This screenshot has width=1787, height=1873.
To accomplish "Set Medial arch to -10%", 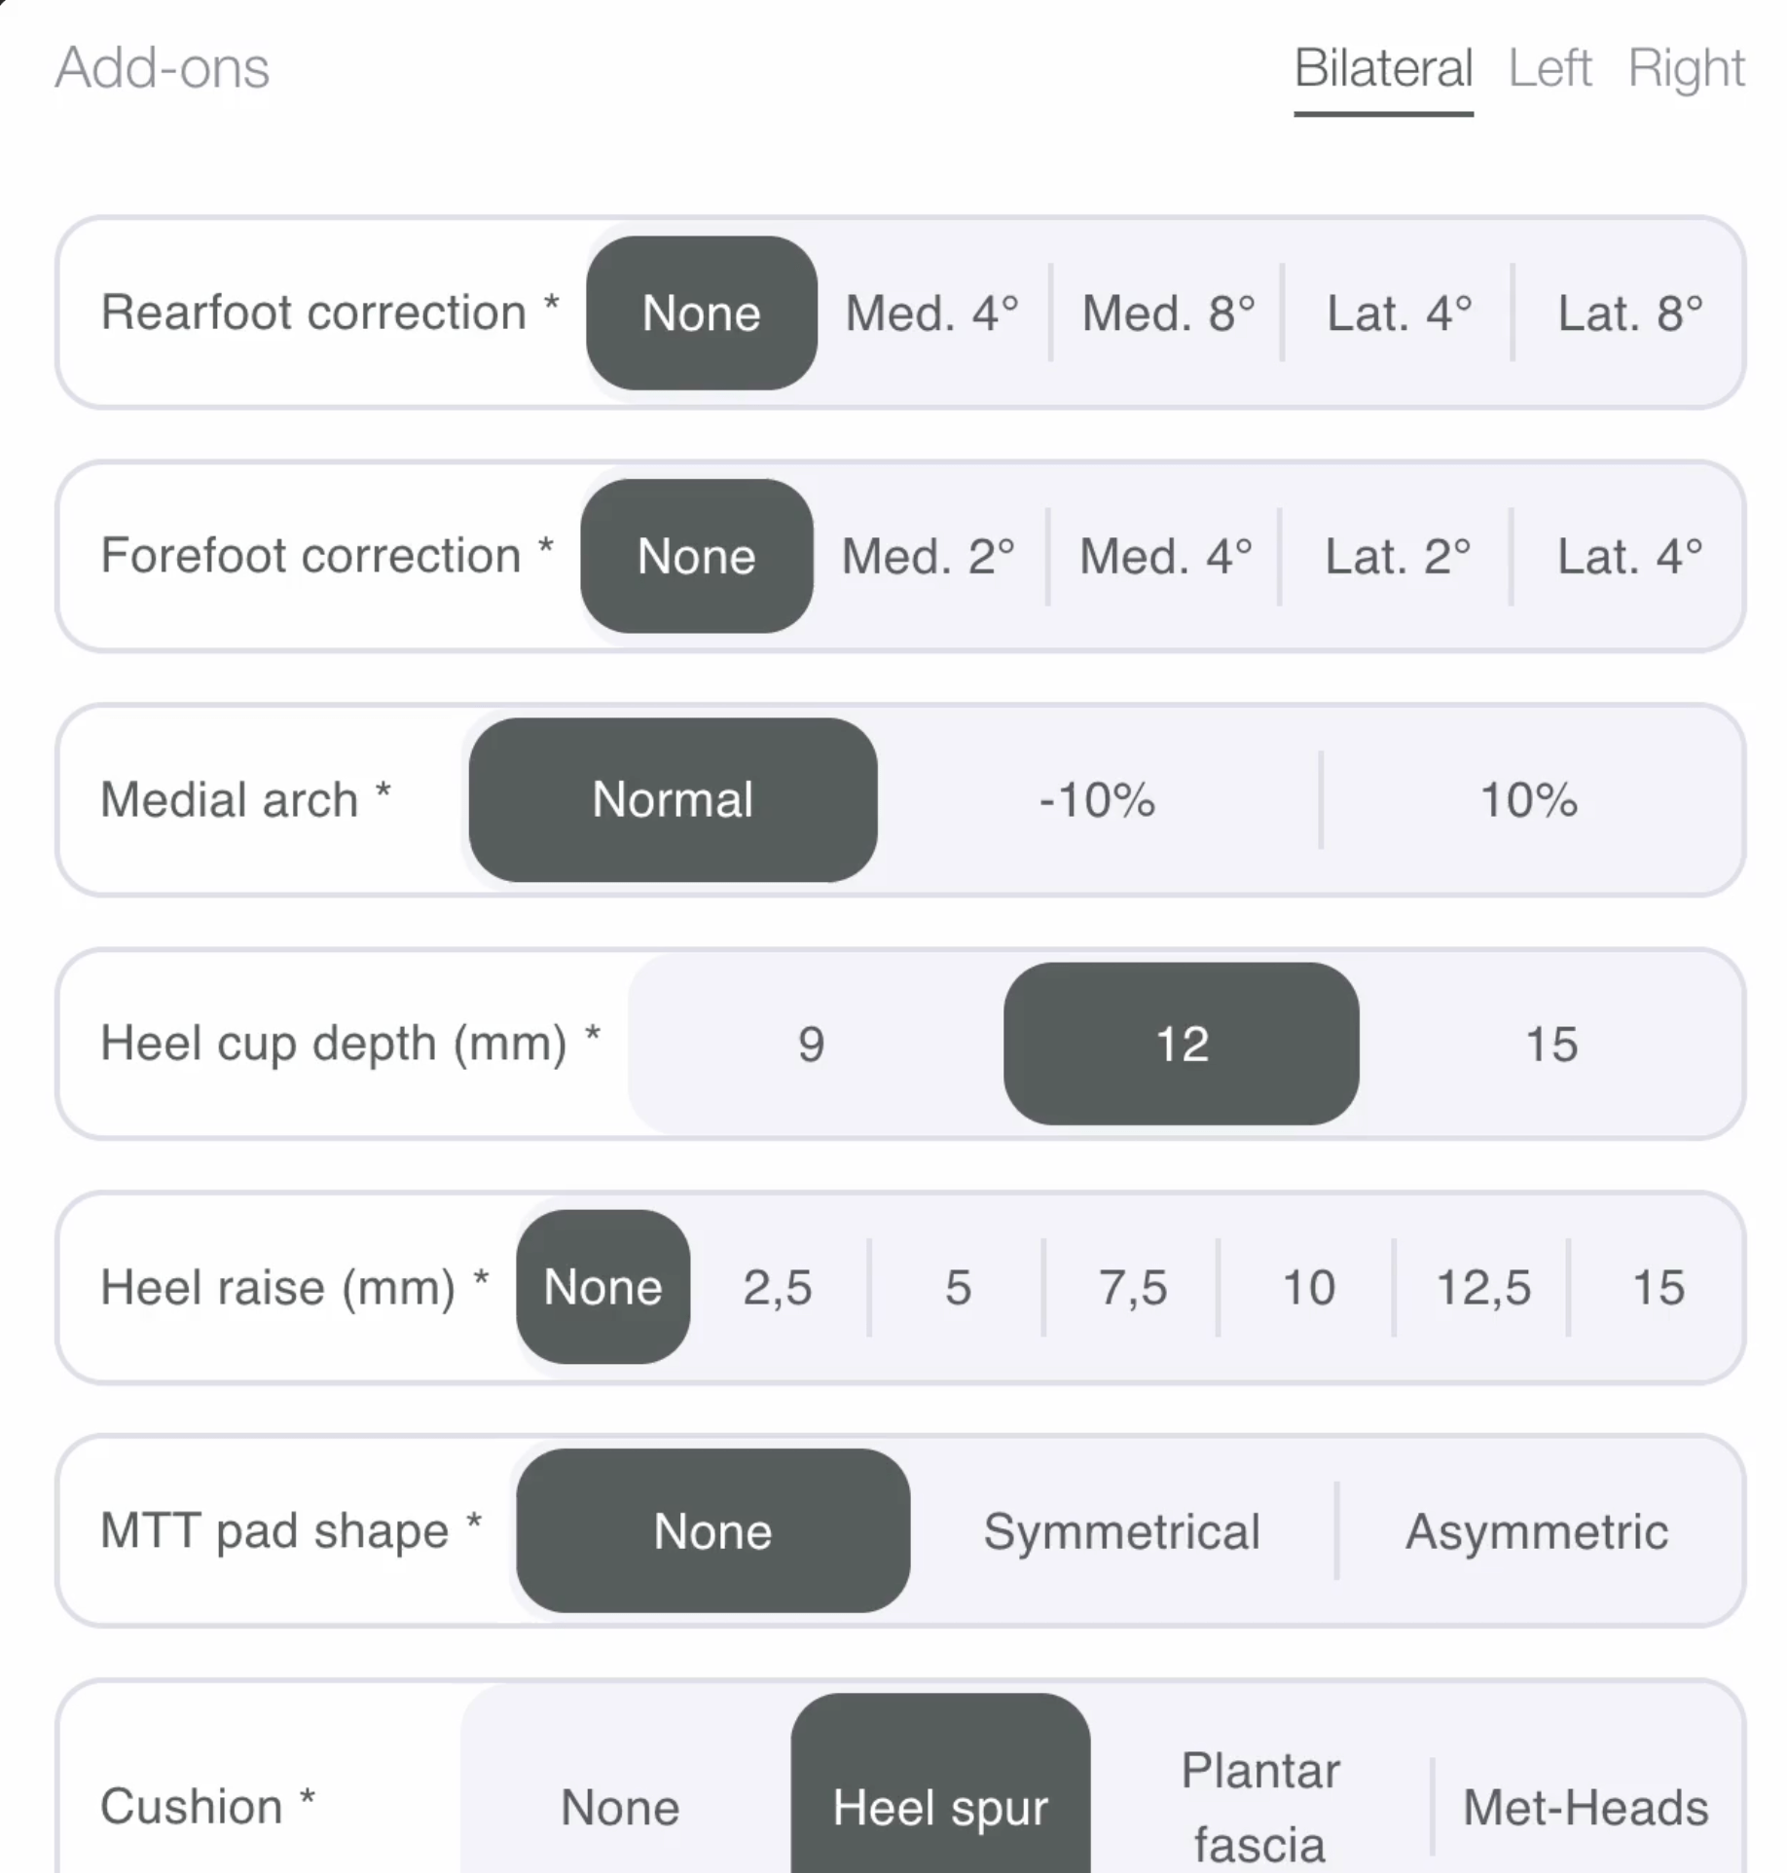I will click(x=1097, y=800).
